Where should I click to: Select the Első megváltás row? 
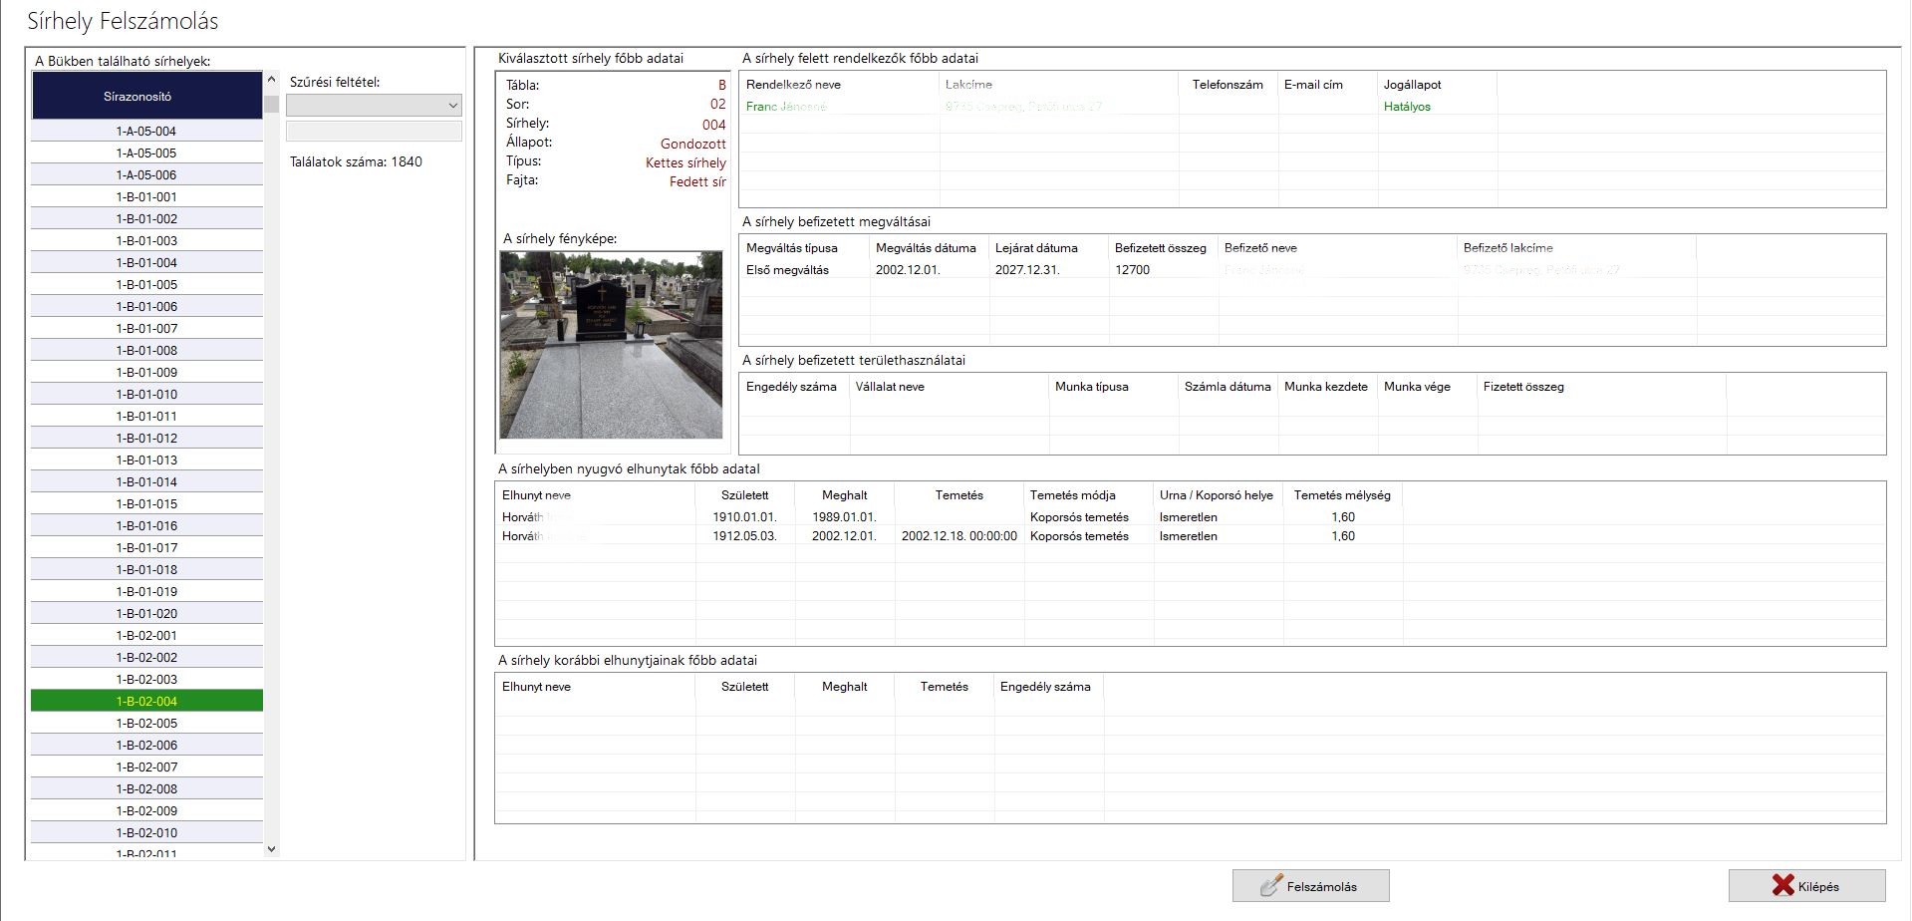(787, 270)
